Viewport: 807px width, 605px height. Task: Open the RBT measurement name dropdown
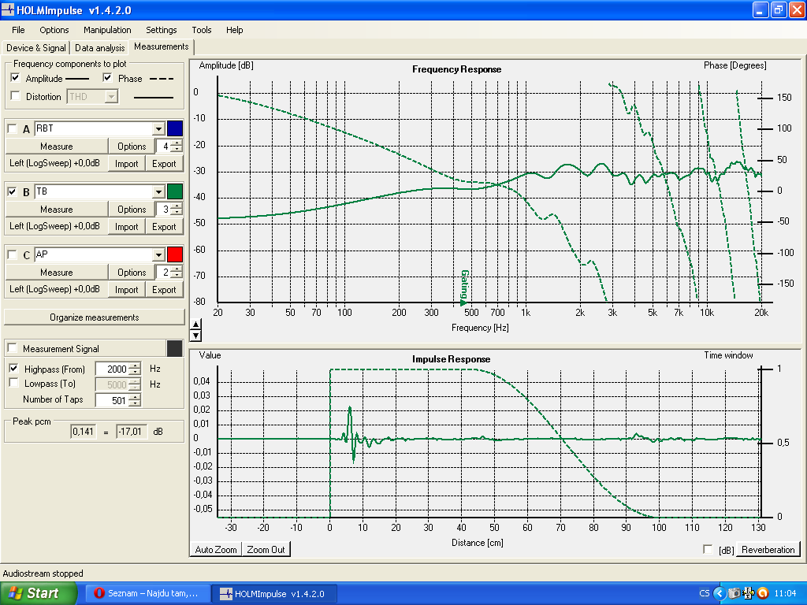coord(158,128)
